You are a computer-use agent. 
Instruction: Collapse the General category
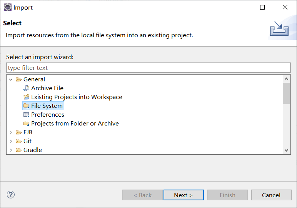tap(11, 79)
